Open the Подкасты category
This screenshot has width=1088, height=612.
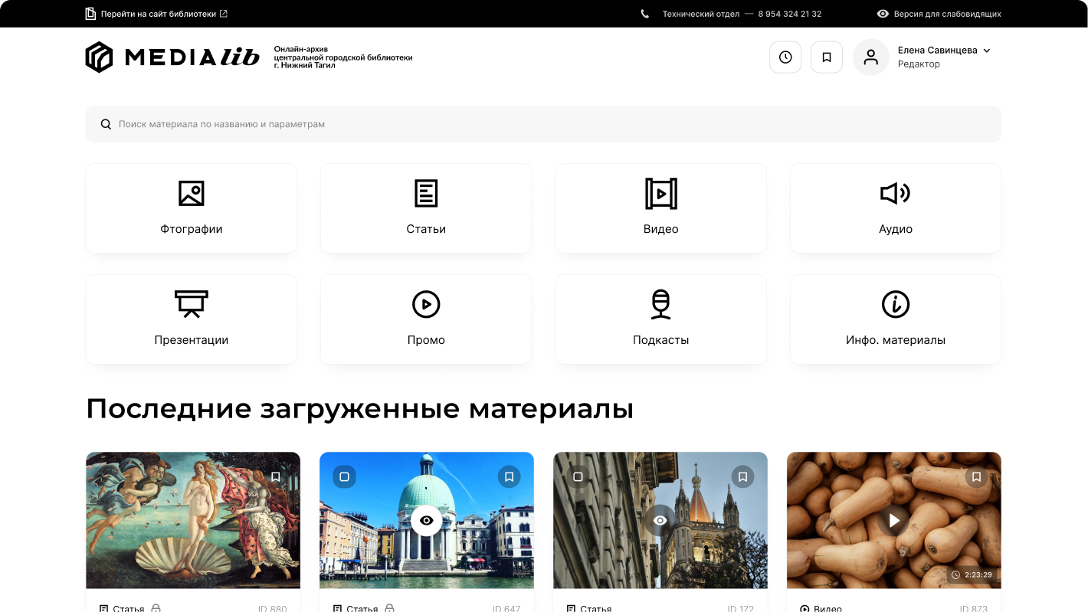pos(660,319)
